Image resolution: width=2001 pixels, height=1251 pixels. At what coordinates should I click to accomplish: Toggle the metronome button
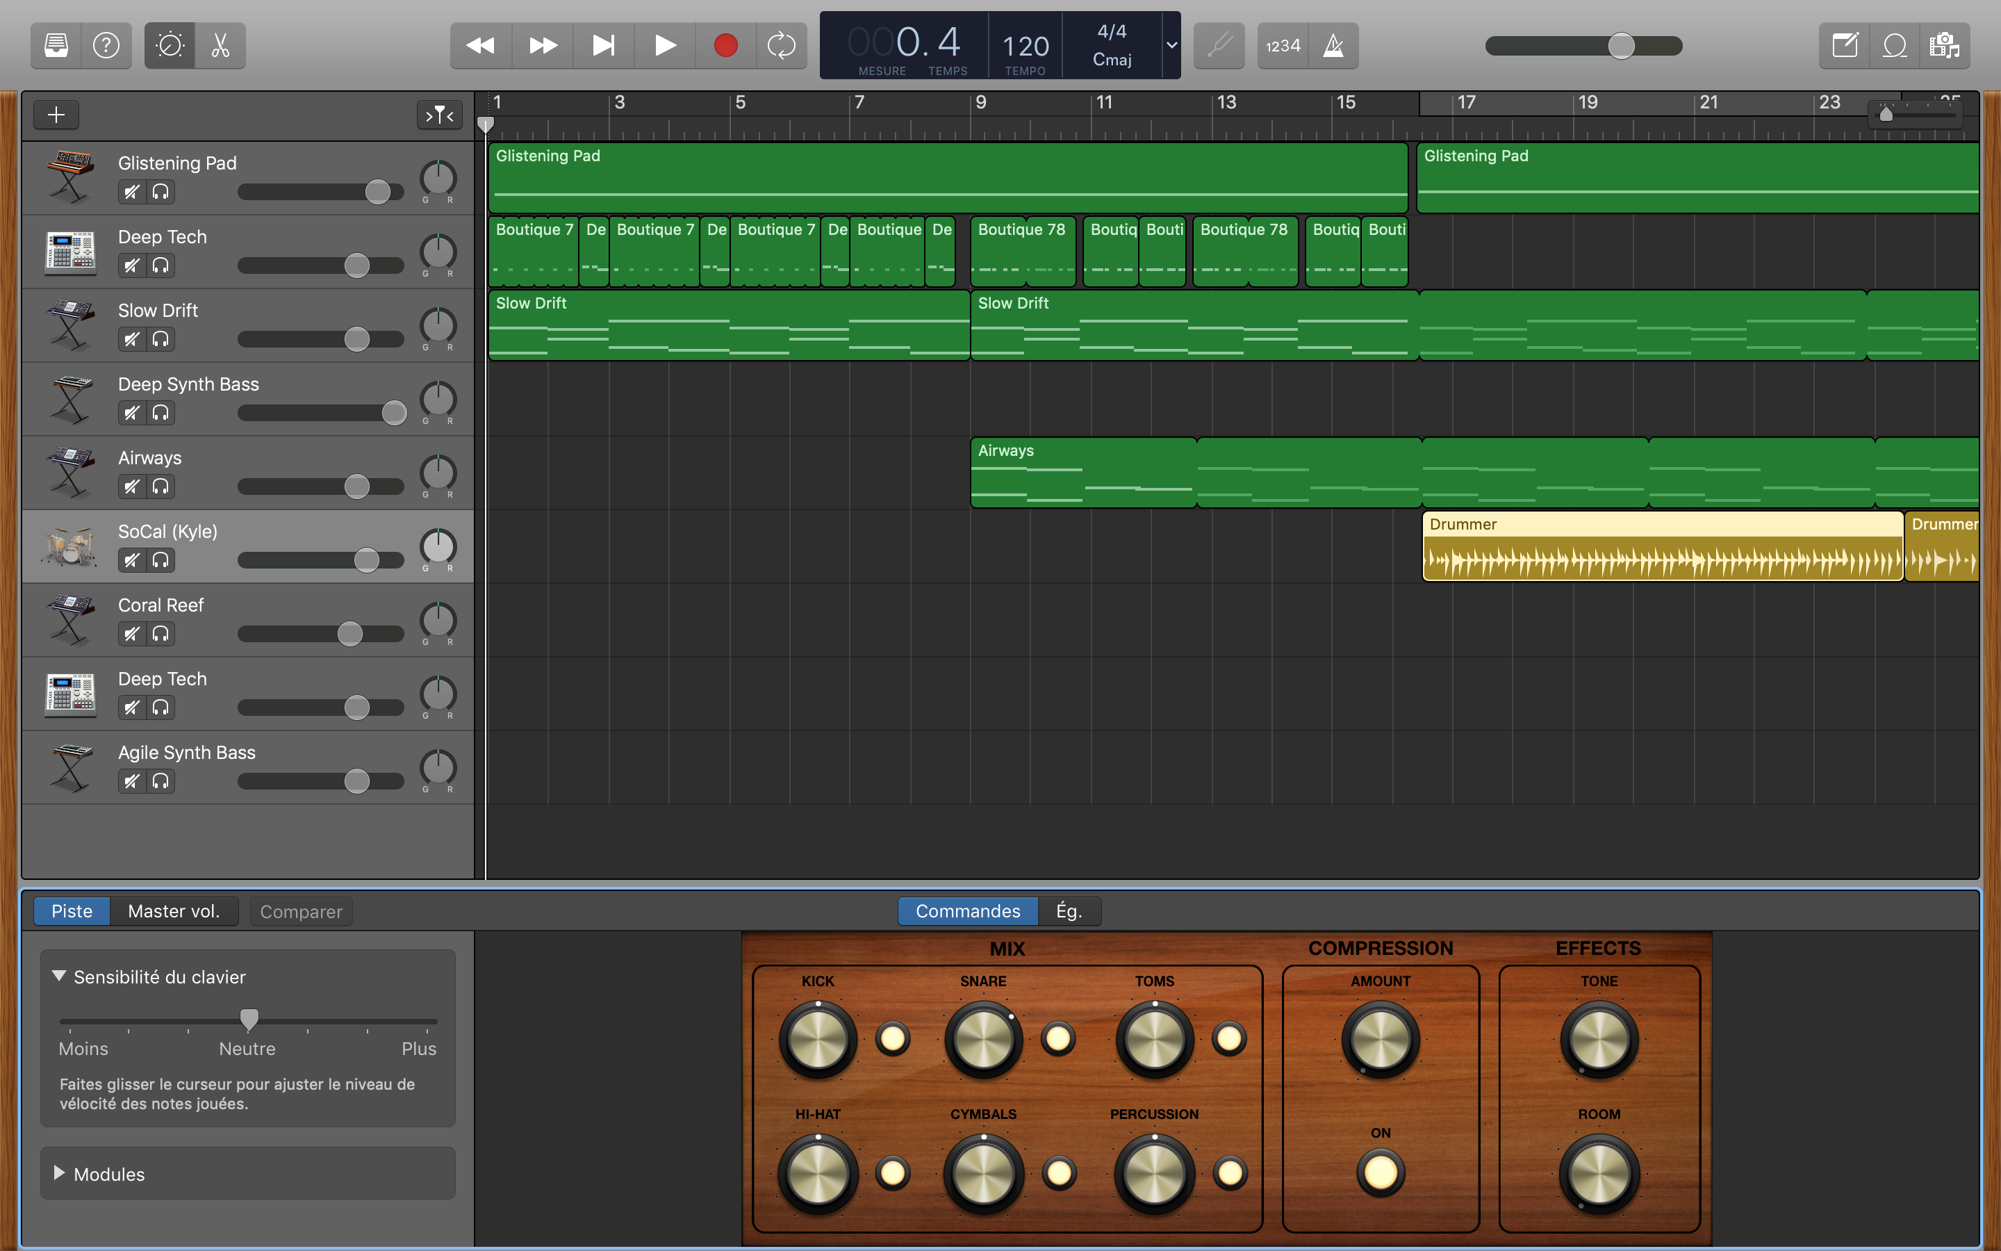click(x=1334, y=45)
